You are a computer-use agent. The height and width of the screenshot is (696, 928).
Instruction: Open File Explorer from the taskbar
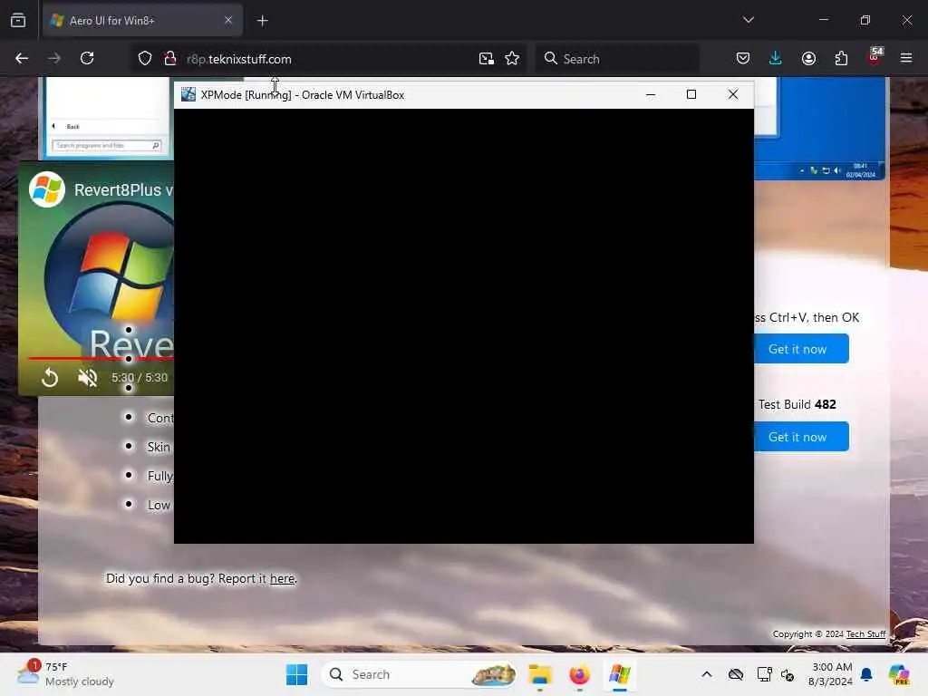tap(540, 674)
